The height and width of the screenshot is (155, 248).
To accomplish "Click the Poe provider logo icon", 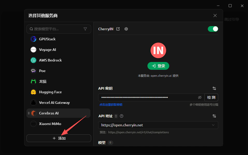I will [33, 71].
